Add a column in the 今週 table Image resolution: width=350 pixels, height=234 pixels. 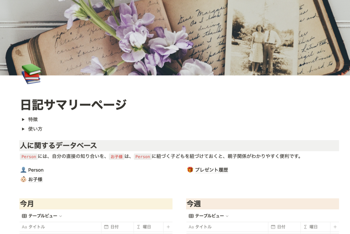[335, 227]
